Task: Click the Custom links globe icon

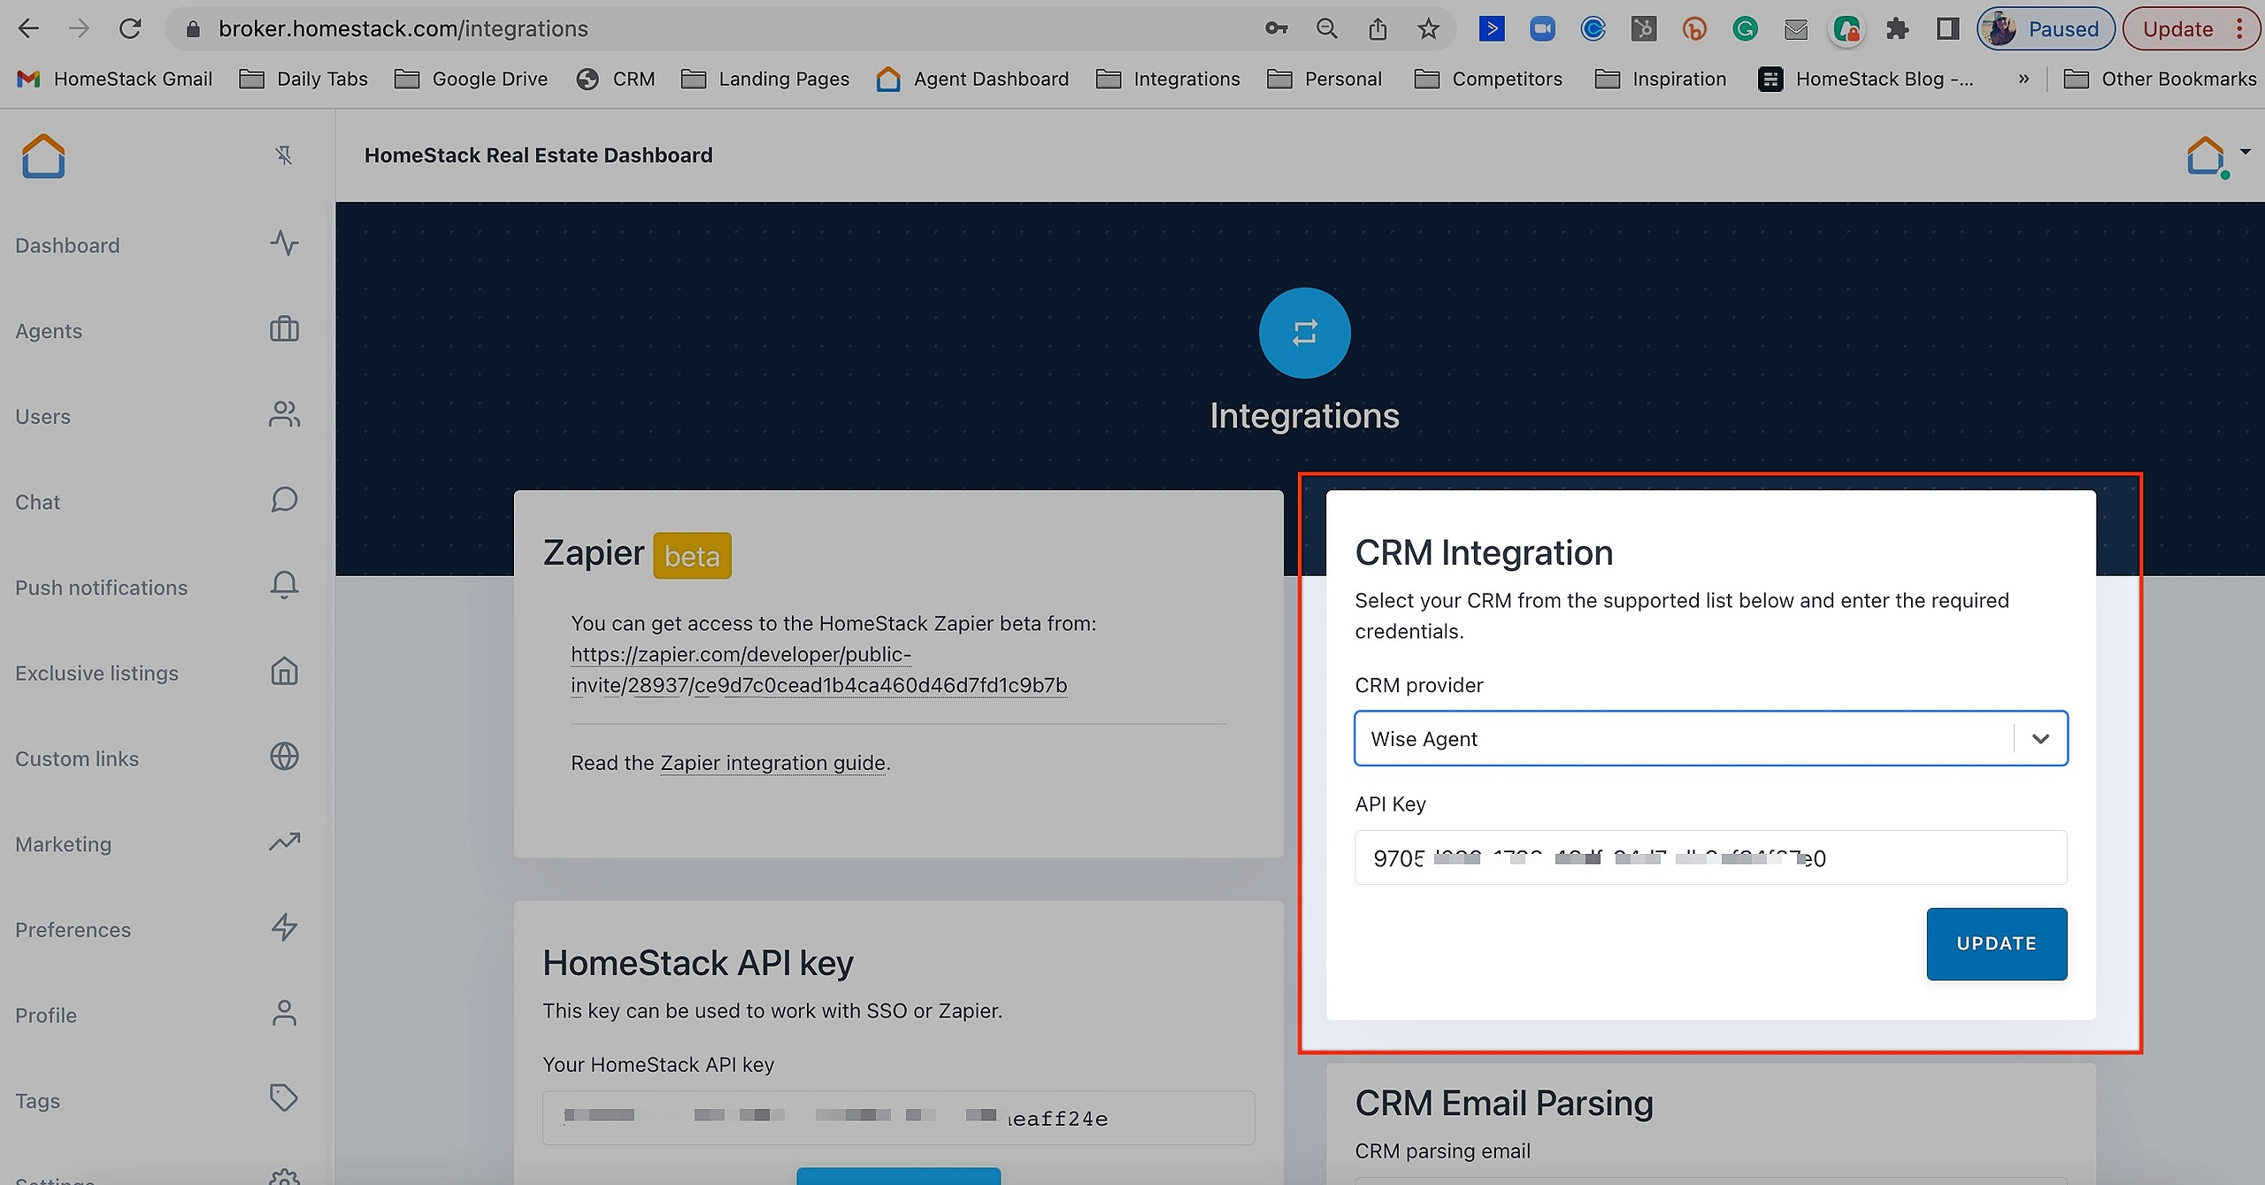Action: 284,757
